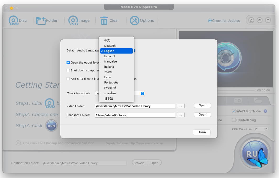Select the checked English language entry
Viewport: 279px width, 178px height.
point(116,51)
